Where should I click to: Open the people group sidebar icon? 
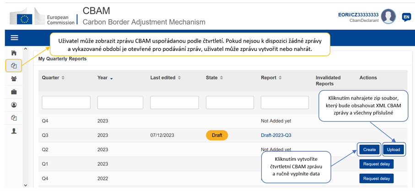(14, 79)
